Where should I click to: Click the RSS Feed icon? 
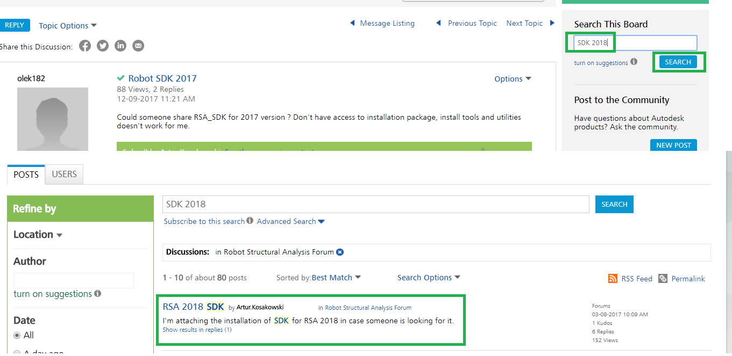click(613, 278)
